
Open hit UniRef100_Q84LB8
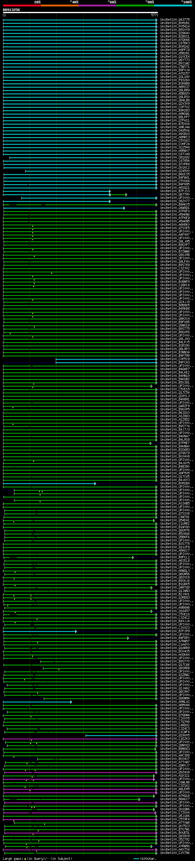[175, 100]
